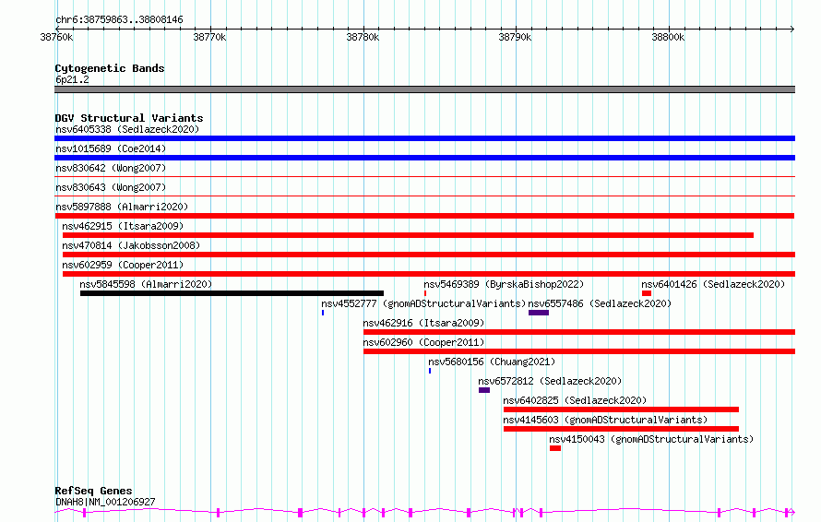This screenshot has width=821, height=522.
Task: Click the nsv830643 (Wong2007) label
Action: tap(111, 187)
